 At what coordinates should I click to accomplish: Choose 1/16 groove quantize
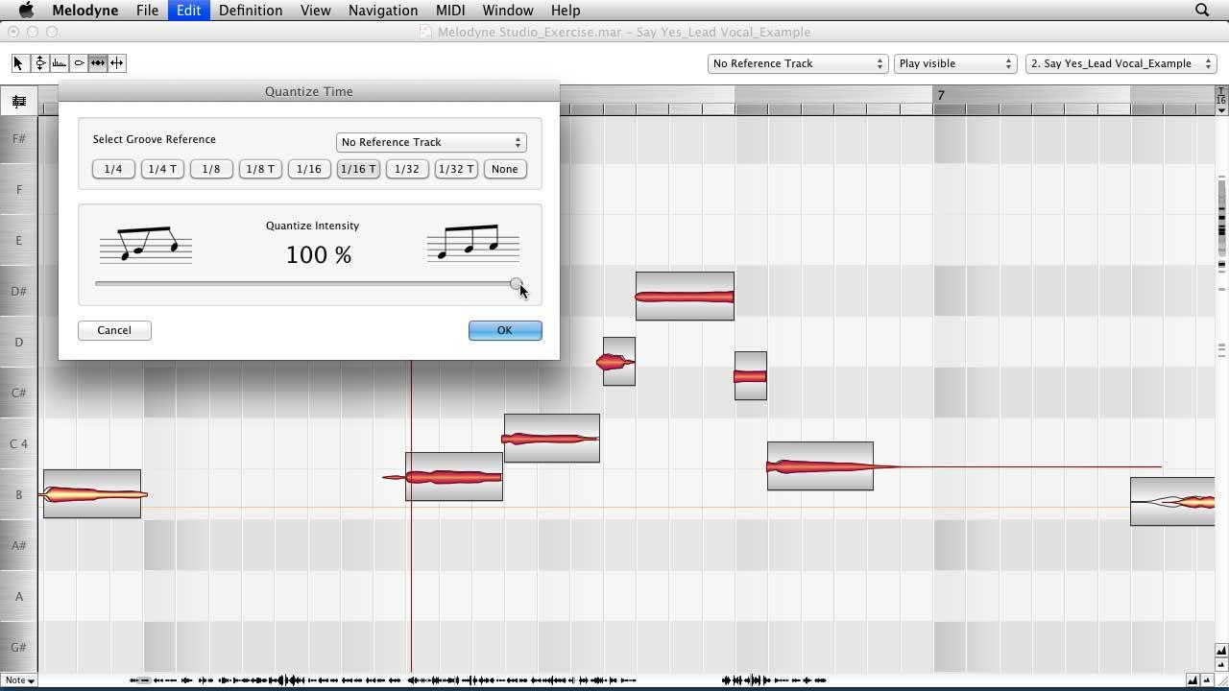(x=309, y=169)
